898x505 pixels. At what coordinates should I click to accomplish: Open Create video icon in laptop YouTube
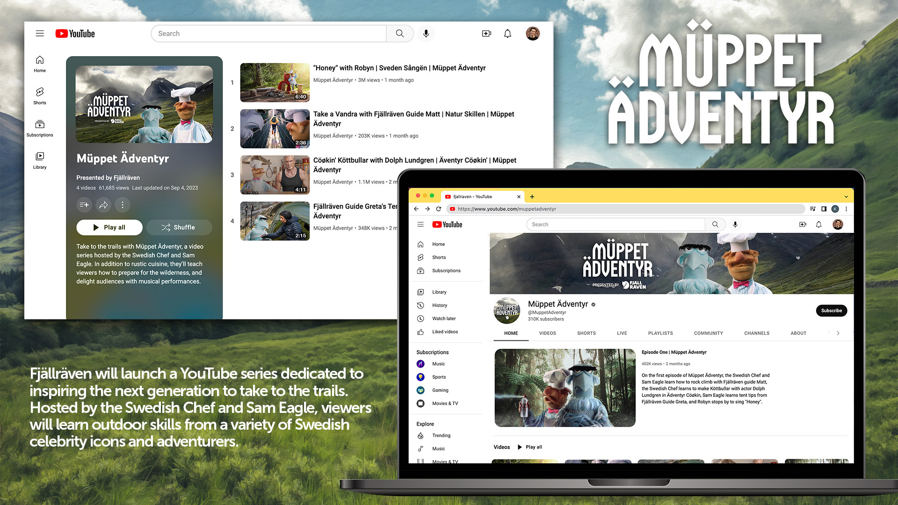(803, 224)
